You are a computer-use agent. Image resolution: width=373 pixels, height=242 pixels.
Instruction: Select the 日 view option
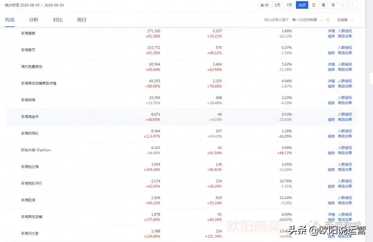coord(313,5)
